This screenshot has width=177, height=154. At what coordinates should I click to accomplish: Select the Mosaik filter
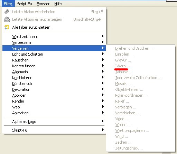(141, 84)
